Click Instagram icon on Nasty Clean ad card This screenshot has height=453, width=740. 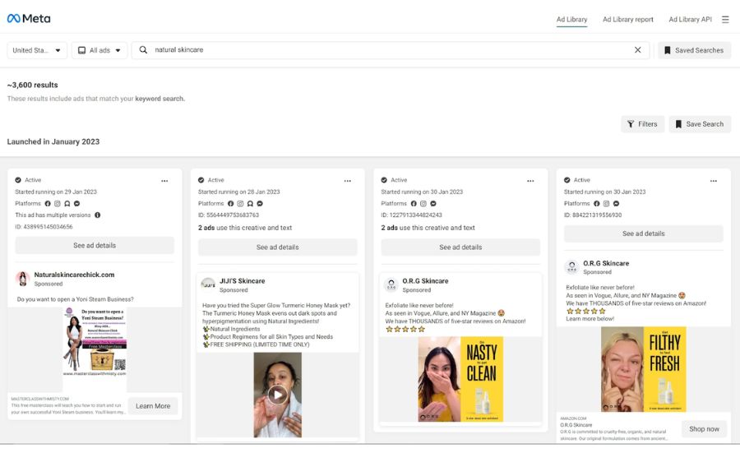(423, 204)
